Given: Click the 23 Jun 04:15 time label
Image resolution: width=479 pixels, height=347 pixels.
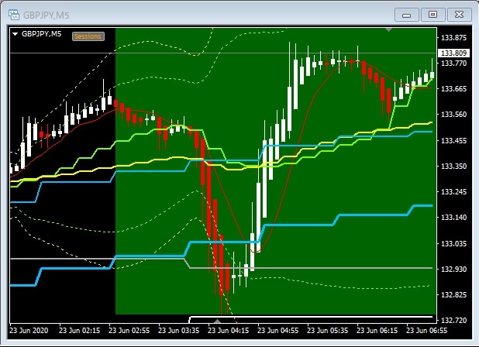Looking at the screenshot, I should pyautogui.click(x=229, y=329).
